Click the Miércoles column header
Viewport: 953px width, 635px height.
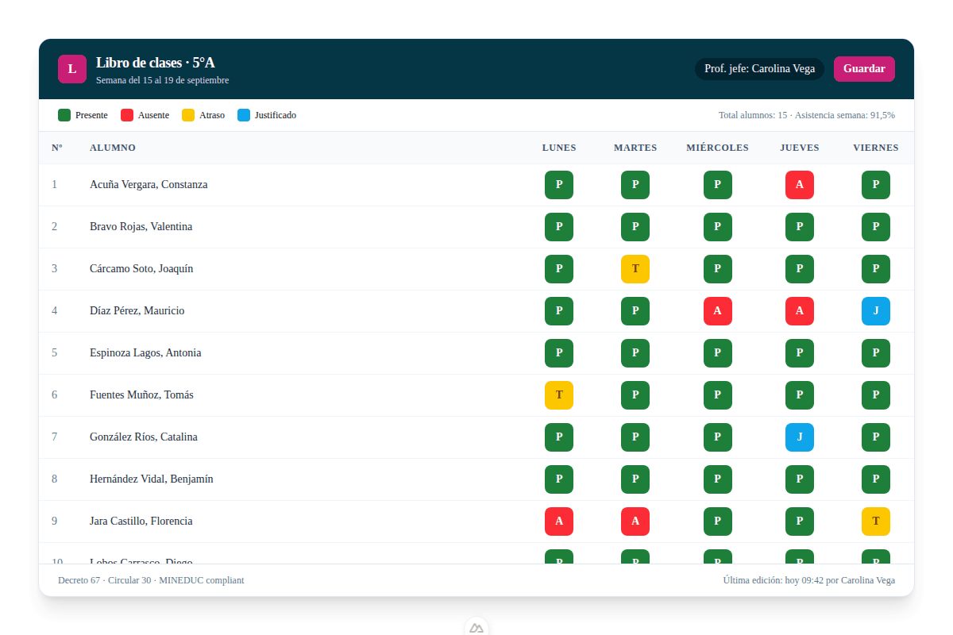717,148
